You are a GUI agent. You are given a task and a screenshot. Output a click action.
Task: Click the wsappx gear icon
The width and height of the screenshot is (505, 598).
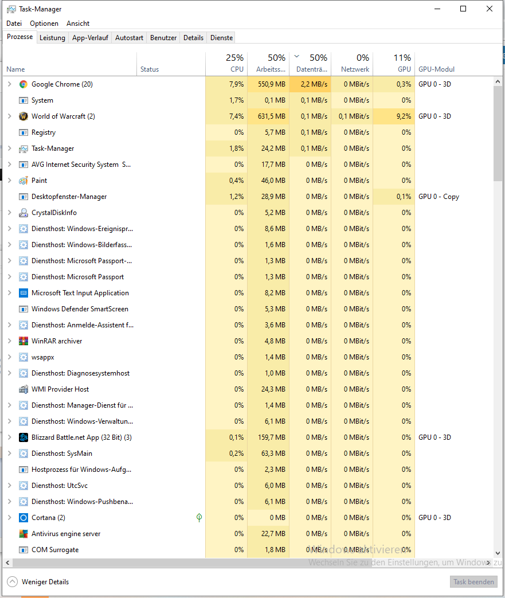point(24,357)
